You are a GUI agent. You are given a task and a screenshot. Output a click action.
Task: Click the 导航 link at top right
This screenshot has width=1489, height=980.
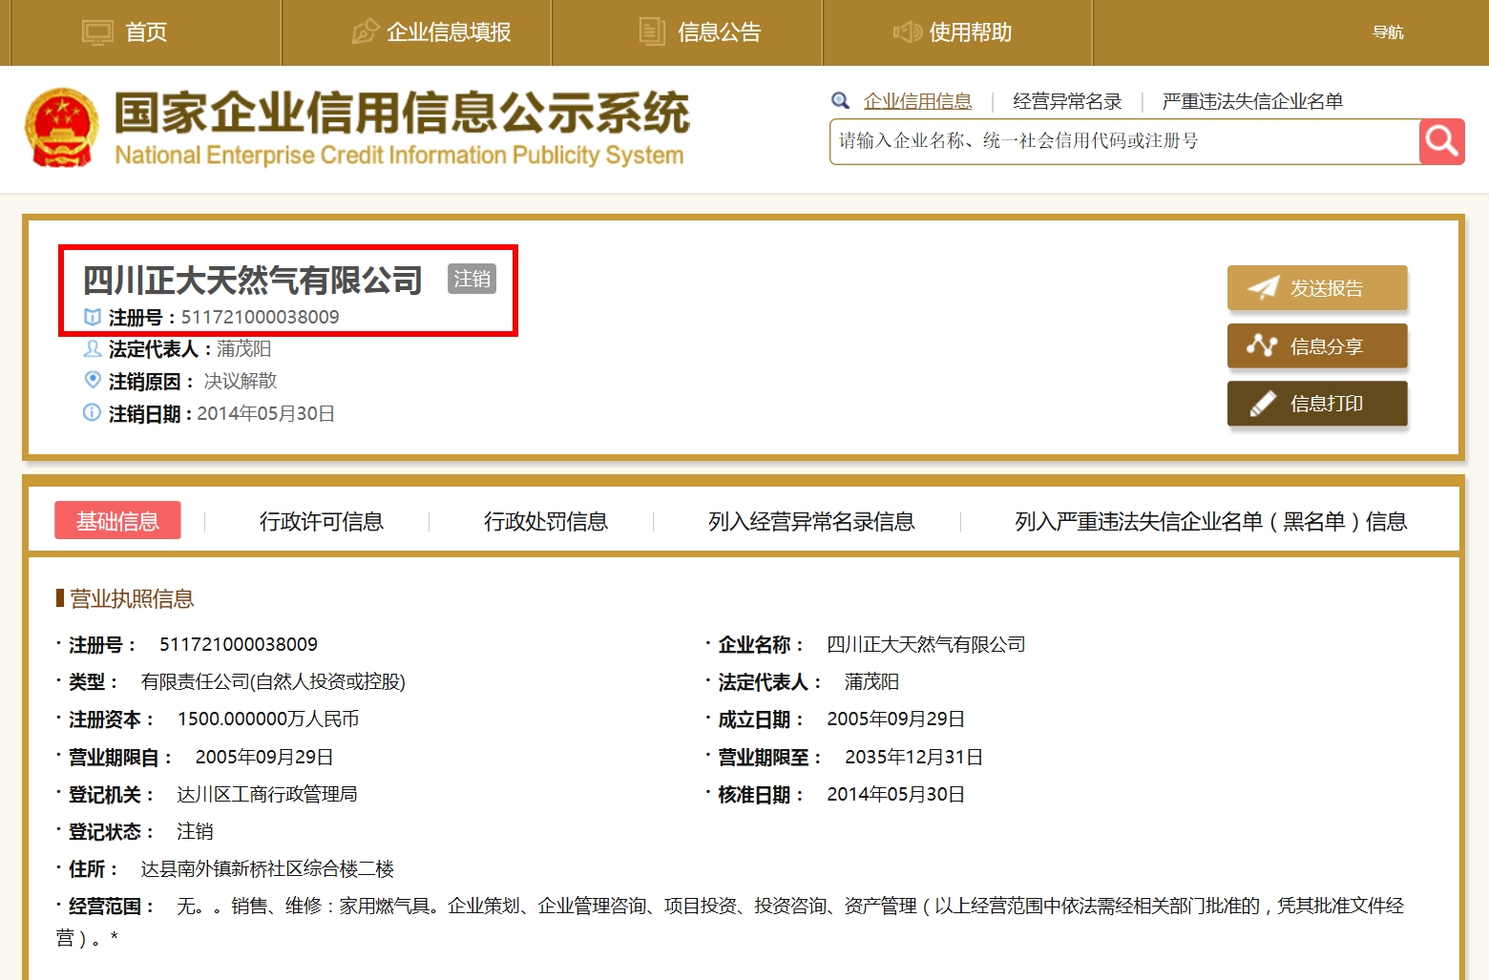point(1388,32)
